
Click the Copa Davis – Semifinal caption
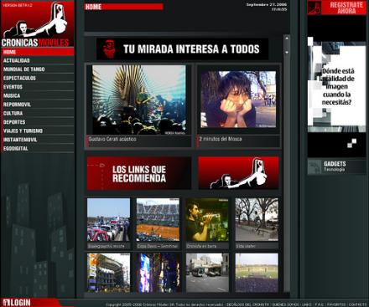[x=158, y=246]
